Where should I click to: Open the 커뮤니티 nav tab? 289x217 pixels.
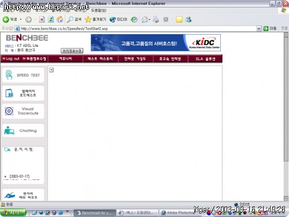[x=65, y=58]
